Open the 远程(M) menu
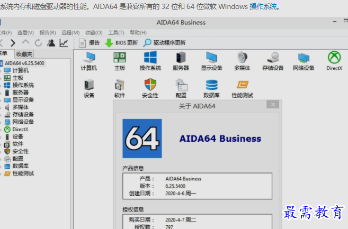 click(70, 33)
